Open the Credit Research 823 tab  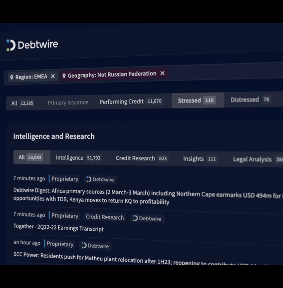click(141, 158)
